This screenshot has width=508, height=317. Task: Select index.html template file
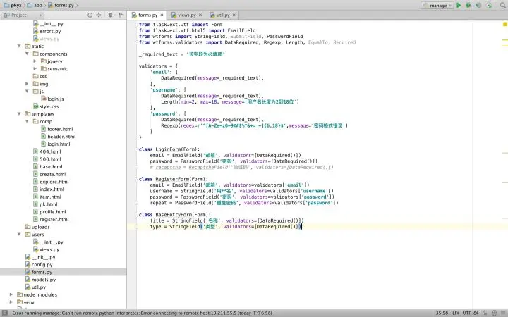pyautogui.click(x=49, y=189)
